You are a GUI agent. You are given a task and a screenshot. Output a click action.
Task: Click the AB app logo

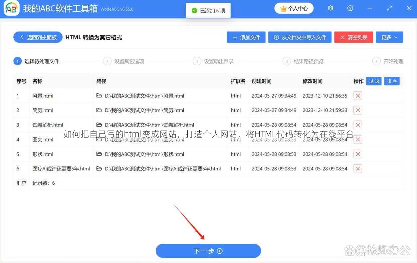pyautogui.click(x=12, y=9)
